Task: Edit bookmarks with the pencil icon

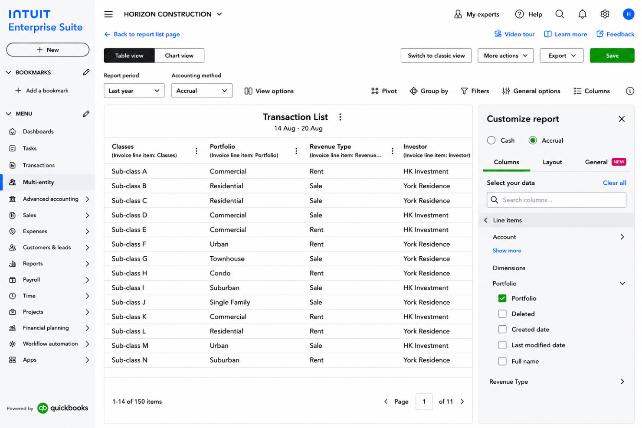Action: 86,72
